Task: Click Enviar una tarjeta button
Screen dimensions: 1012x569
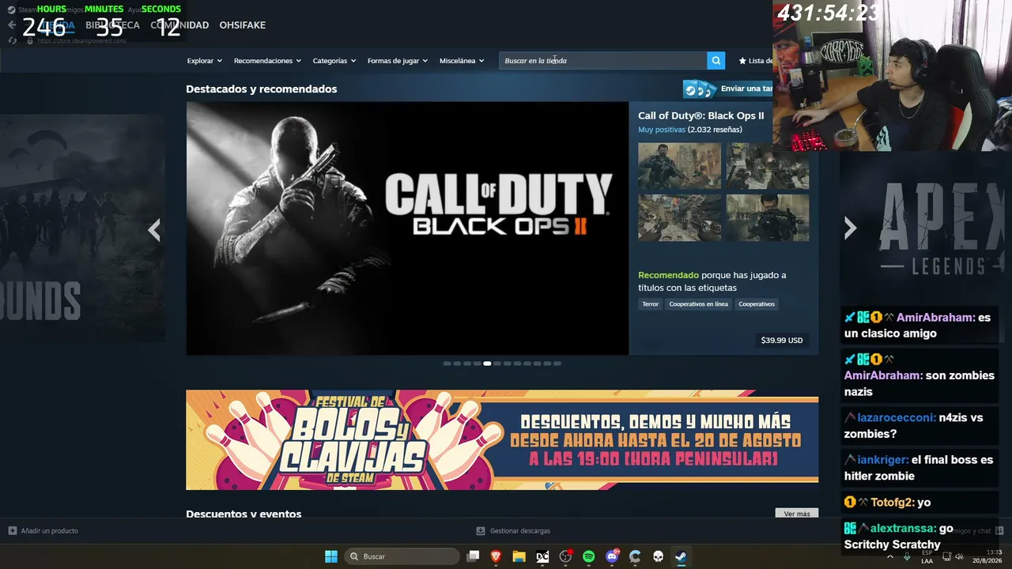Action: (x=727, y=89)
